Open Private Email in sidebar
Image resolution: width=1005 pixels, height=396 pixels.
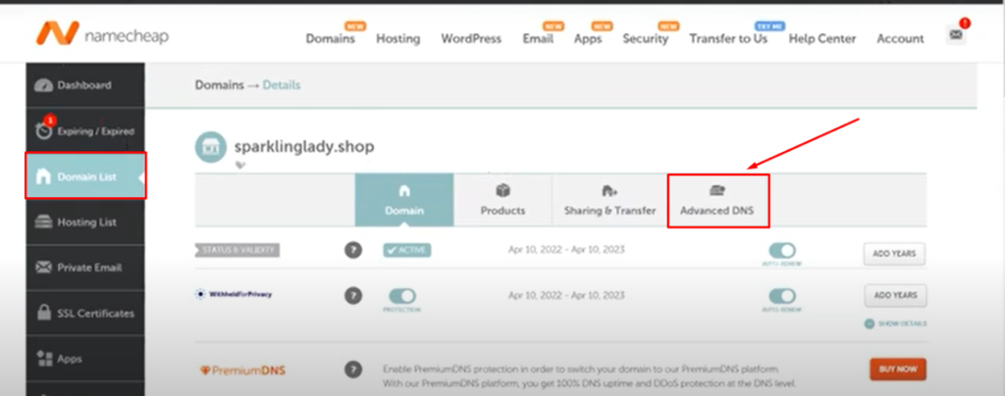pos(85,268)
